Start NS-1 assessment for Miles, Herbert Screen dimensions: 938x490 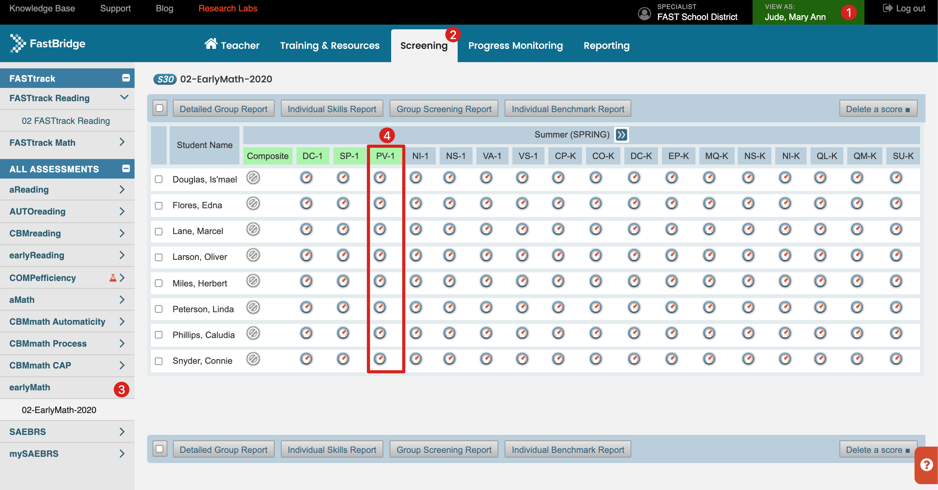tap(449, 281)
